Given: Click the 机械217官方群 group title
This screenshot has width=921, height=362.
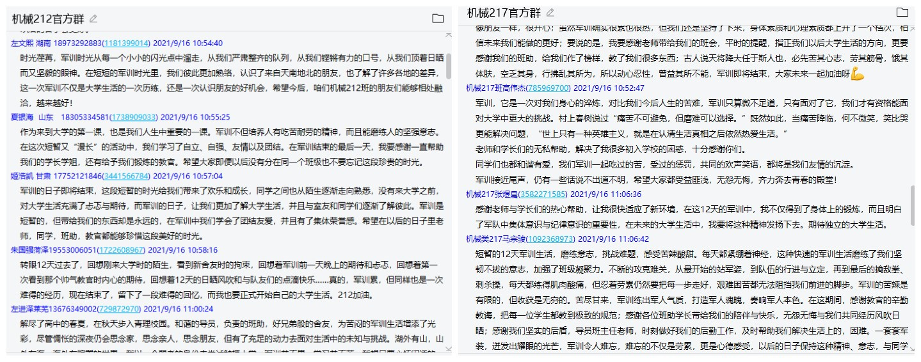Looking at the screenshot, I should [504, 13].
